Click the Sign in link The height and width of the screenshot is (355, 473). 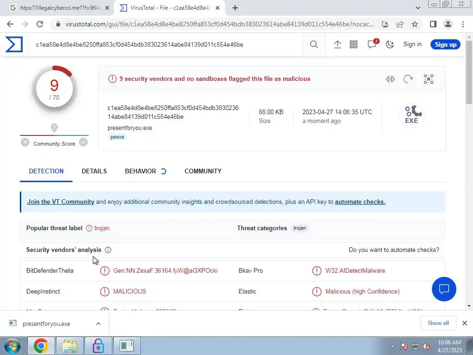pos(412,44)
